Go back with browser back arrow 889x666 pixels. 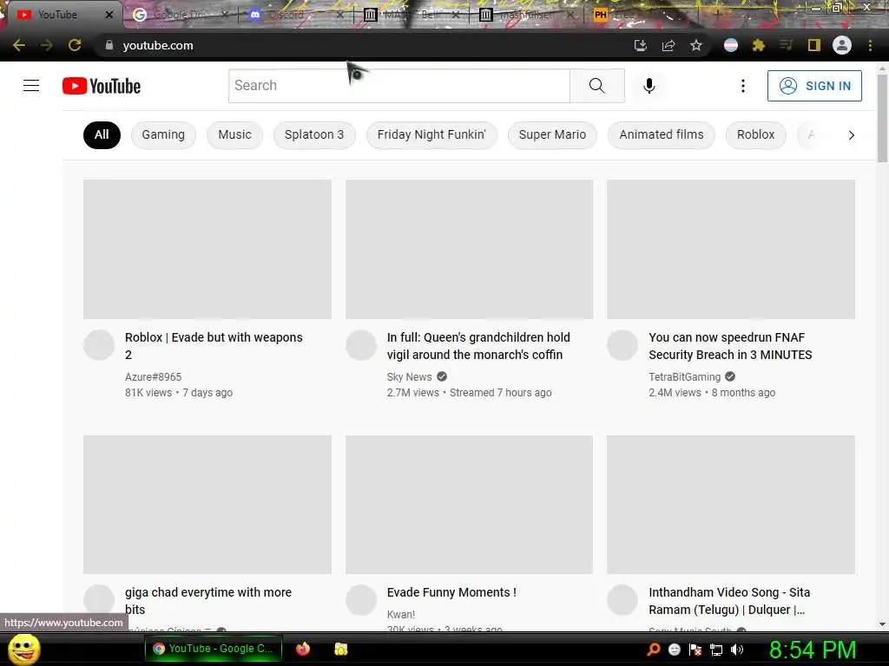pyautogui.click(x=19, y=45)
